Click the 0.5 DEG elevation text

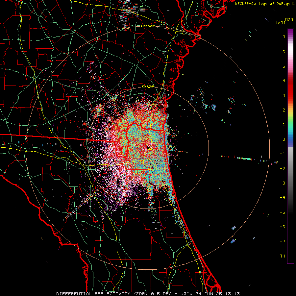[x=161, y=294]
